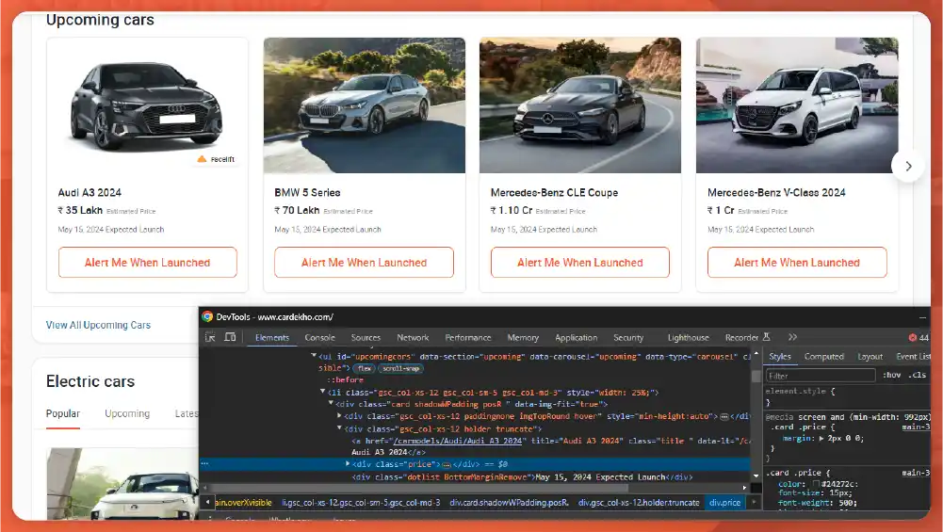Select the div.price breadcrumb item
Screen dimensions: 943x532
pyautogui.click(x=724, y=503)
